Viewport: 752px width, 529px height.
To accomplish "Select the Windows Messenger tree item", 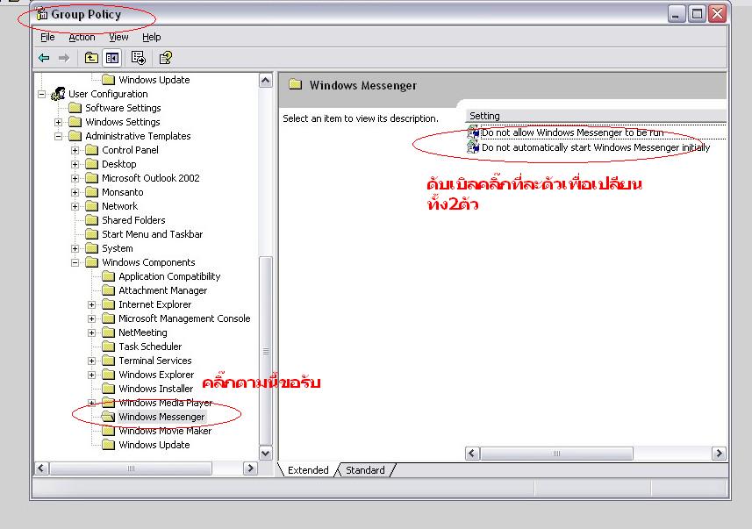I will coord(161,417).
